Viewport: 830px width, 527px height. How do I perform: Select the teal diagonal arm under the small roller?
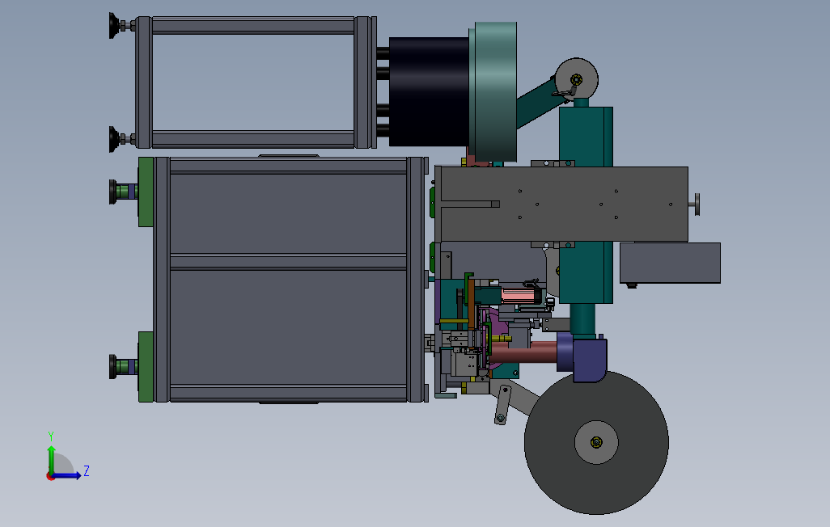(x=539, y=104)
